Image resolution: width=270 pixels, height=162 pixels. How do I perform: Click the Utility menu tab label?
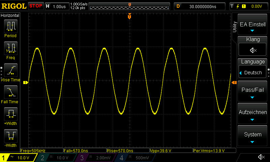(235, 27)
